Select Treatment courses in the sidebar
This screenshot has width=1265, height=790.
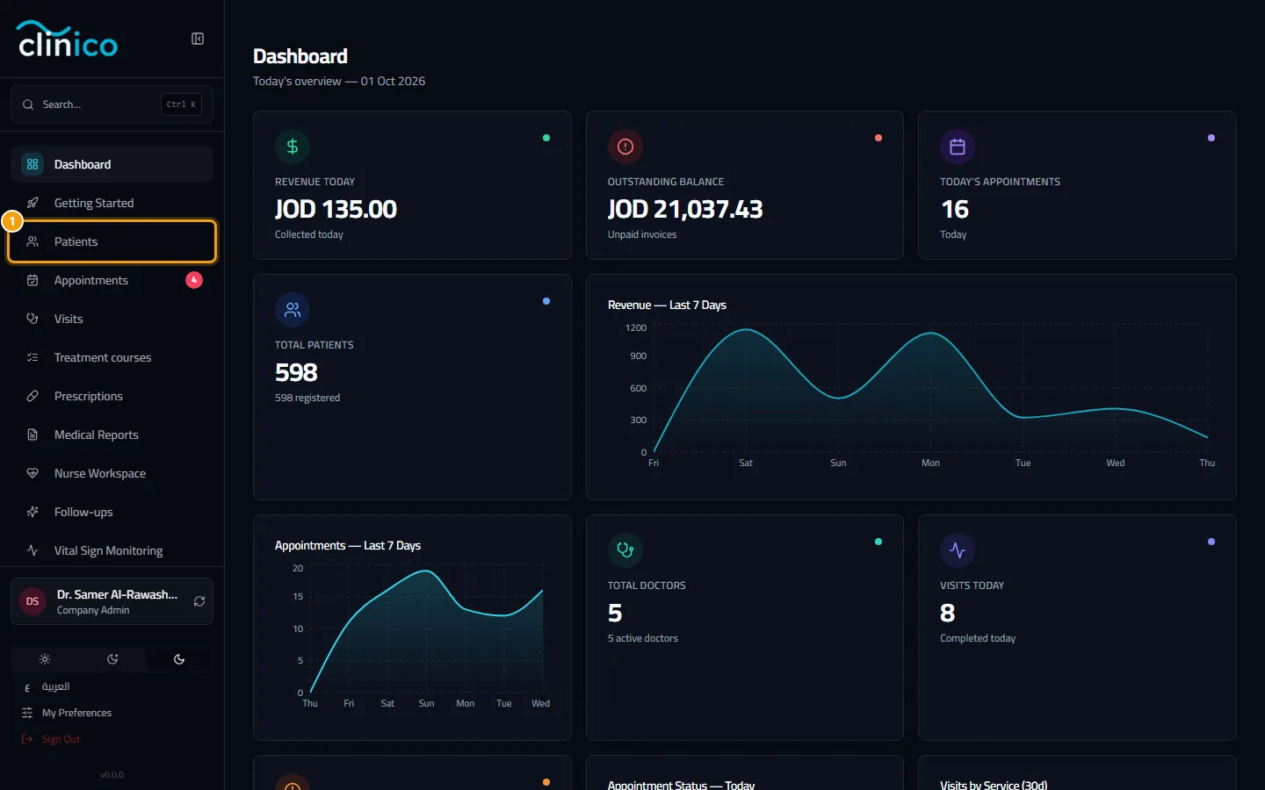click(x=112, y=357)
